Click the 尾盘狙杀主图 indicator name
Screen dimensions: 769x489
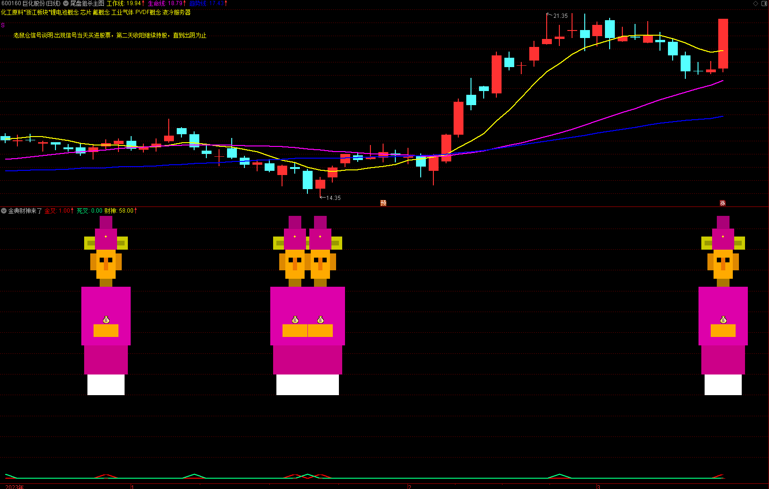tap(87, 3)
